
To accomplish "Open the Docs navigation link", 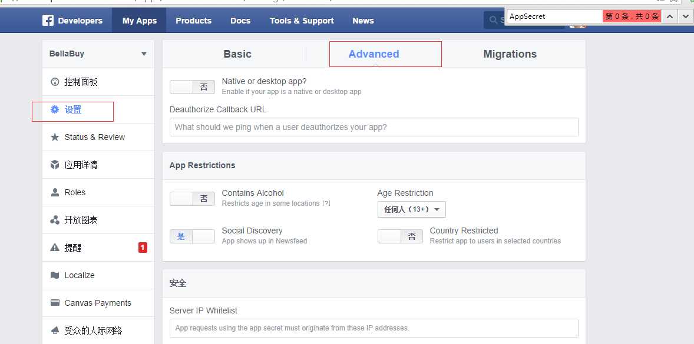I will (240, 21).
